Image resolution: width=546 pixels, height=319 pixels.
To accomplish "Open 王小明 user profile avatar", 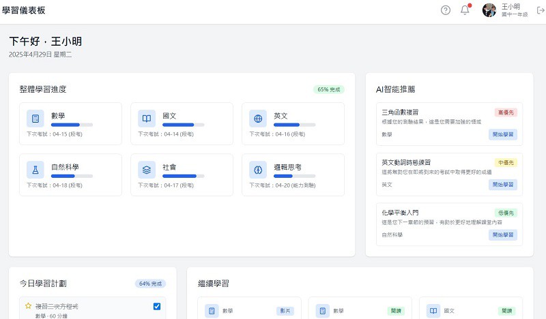I will [489, 10].
